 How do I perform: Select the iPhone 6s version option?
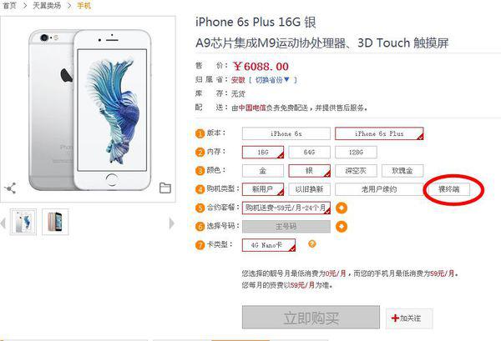coord(286,133)
